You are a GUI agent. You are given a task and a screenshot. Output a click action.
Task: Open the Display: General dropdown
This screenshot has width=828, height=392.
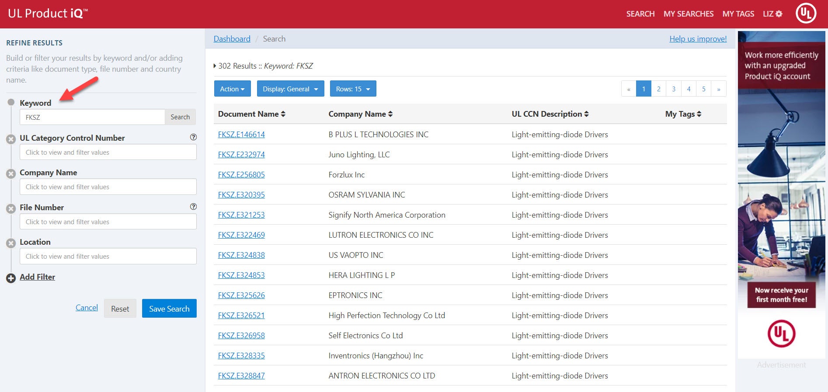pyautogui.click(x=291, y=89)
